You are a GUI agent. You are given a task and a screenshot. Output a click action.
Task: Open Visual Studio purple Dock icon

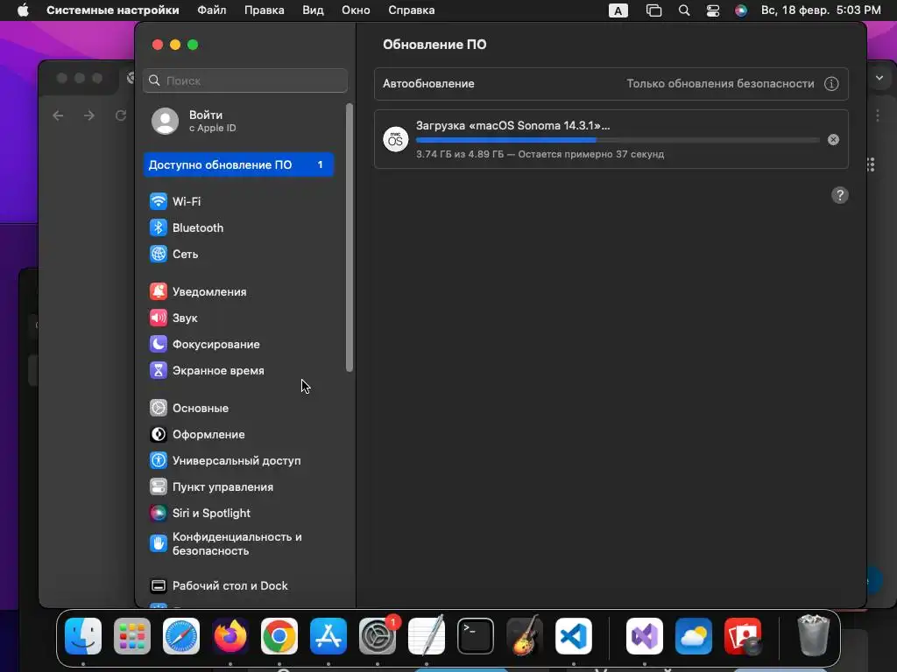[x=645, y=636]
